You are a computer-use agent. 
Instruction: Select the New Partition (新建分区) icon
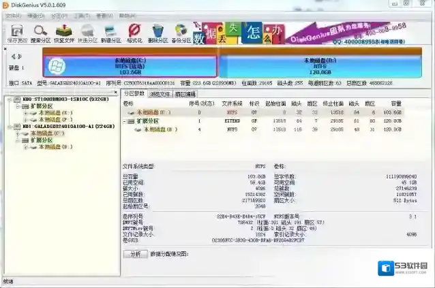pos(111,33)
